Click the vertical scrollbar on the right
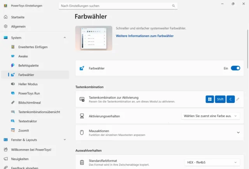The height and width of the screenshot is (169, 249). point(248,49)
